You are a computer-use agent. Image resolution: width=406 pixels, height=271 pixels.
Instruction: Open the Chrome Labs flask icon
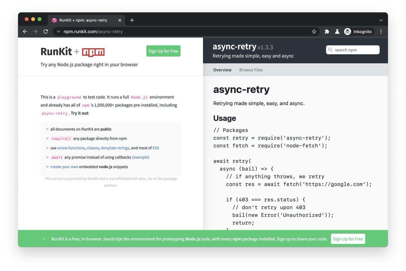pyautogui.click(x=337, y=32)
